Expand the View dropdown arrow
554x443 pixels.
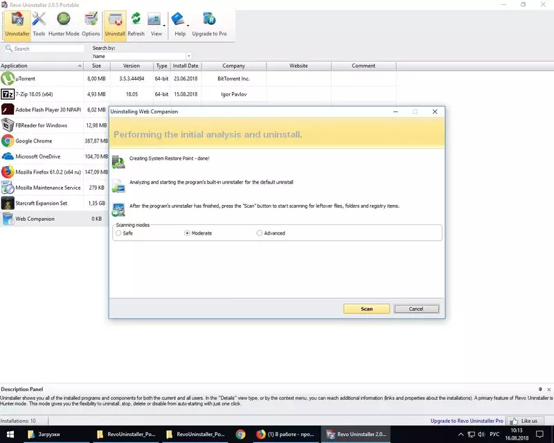coord(164,26)
